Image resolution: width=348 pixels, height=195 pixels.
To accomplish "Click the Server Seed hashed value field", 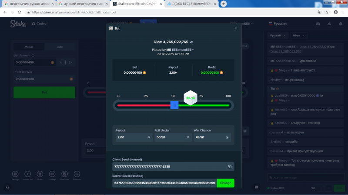I will coord(164,183).
